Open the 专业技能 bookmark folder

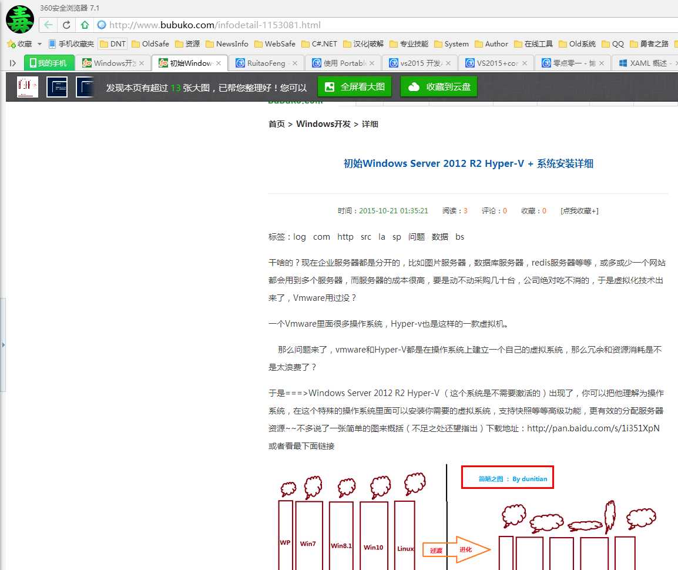(408, 44)
